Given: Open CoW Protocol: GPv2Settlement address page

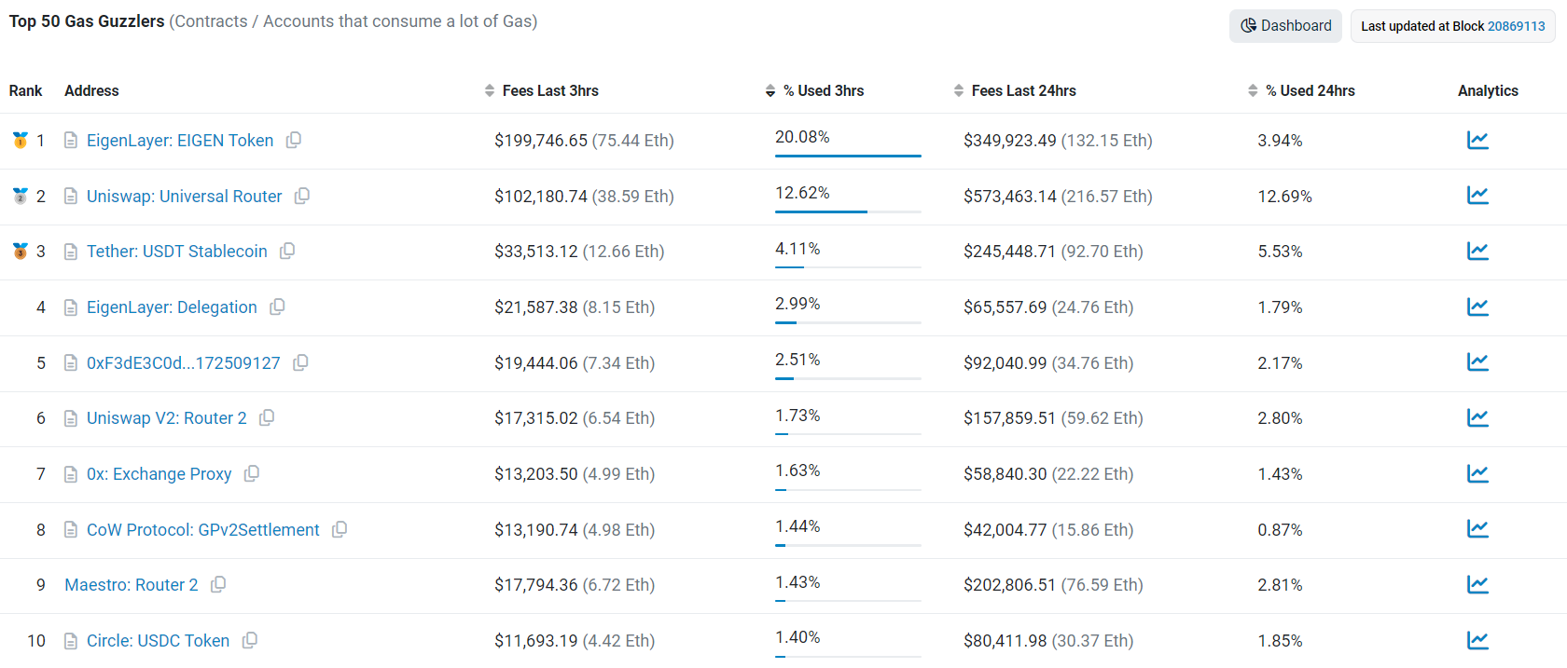Looking at the screenshot, I should point(203,530).
